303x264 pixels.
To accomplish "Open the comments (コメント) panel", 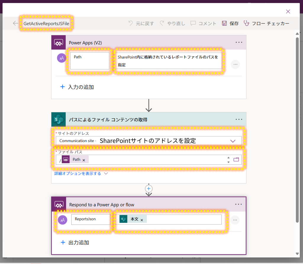I will pyautogui.click(x=203, y=23).
